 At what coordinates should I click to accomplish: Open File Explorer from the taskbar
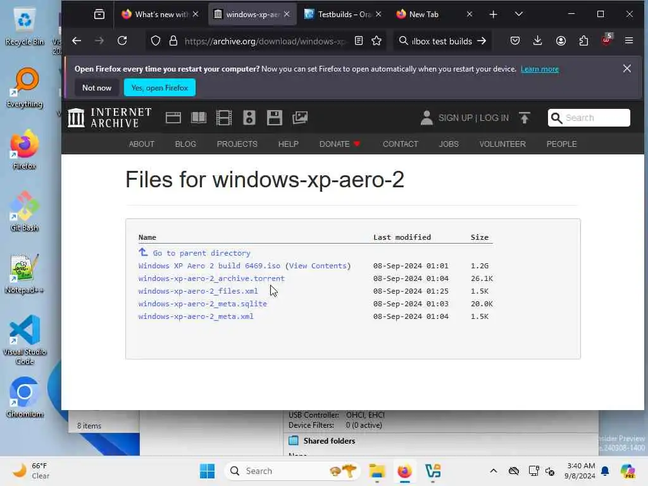[377, 471]
